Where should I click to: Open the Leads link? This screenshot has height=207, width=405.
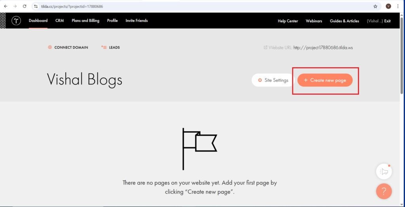114,47
